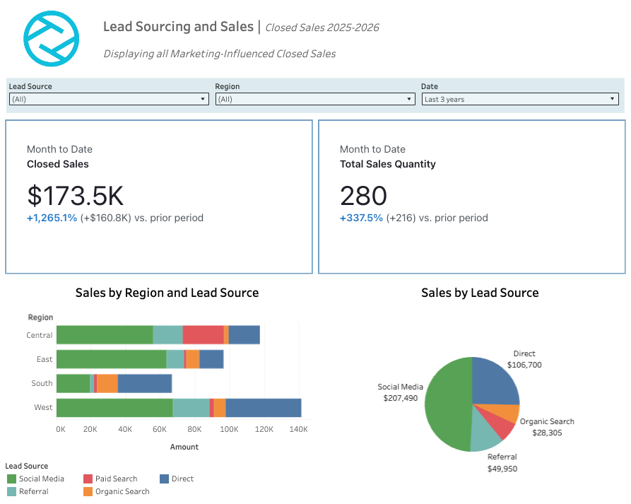
Task: Select the Social Media legend swatch
Action: [x=11, y=479]
